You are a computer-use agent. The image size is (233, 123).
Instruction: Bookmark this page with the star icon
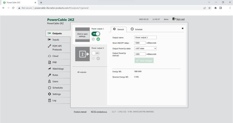209,8
